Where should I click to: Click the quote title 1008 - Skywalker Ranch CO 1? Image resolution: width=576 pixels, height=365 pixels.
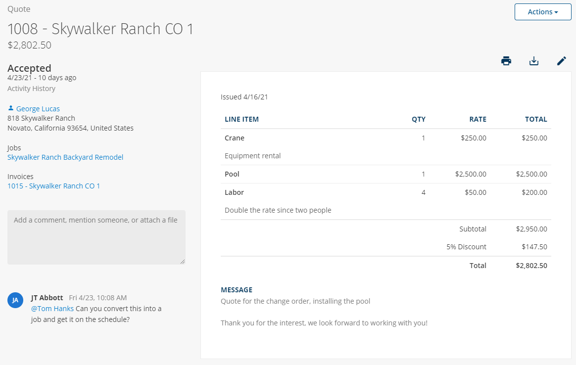(x=100, y=29)
